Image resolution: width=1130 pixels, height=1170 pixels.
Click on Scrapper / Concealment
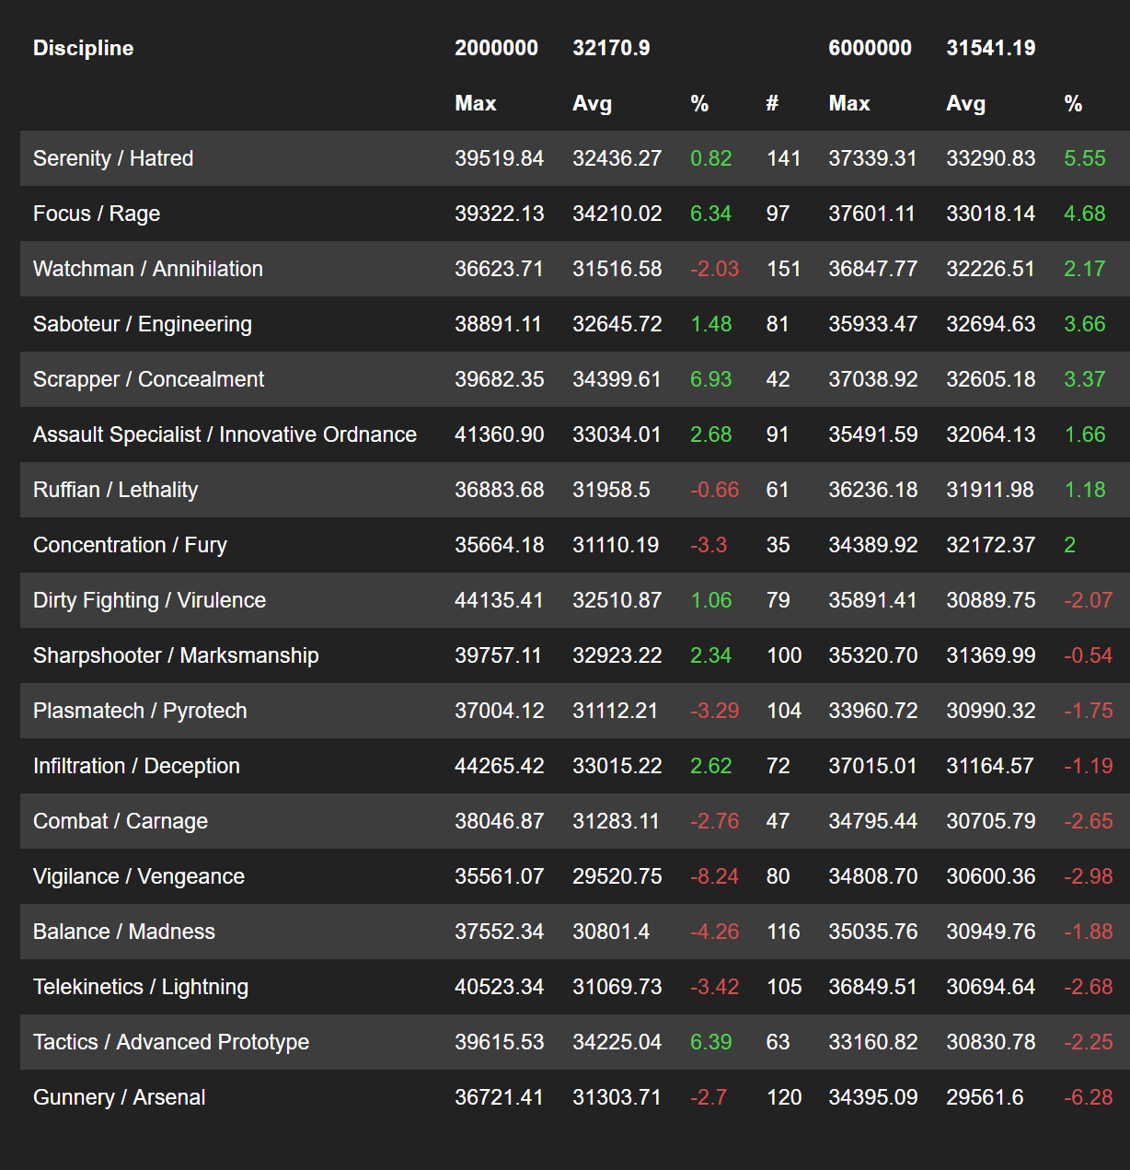coord(148,379)
